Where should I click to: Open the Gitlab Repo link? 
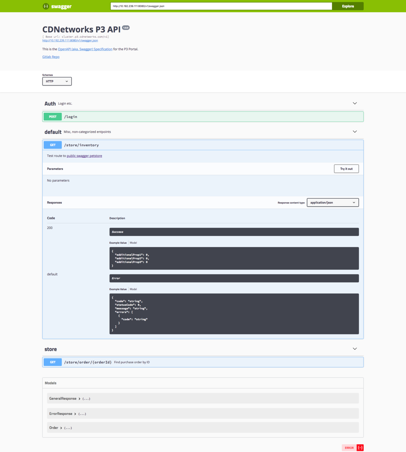click(x=51, y=57)
